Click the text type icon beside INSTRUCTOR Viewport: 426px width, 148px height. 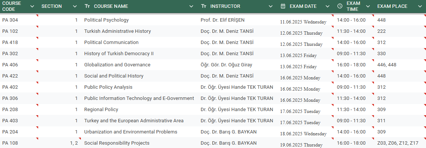coord(204,6)
